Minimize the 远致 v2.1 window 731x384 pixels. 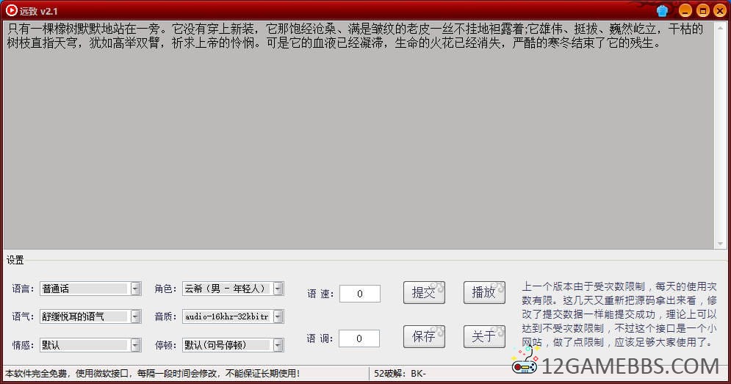tap(685, 10)
